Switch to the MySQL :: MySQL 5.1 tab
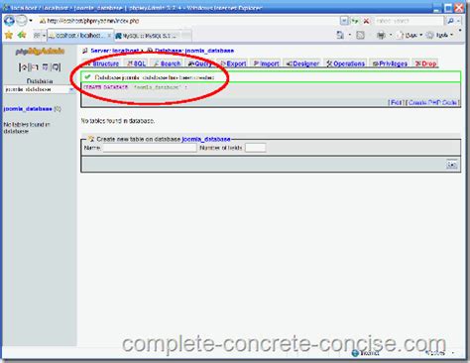 coord(147,36)
